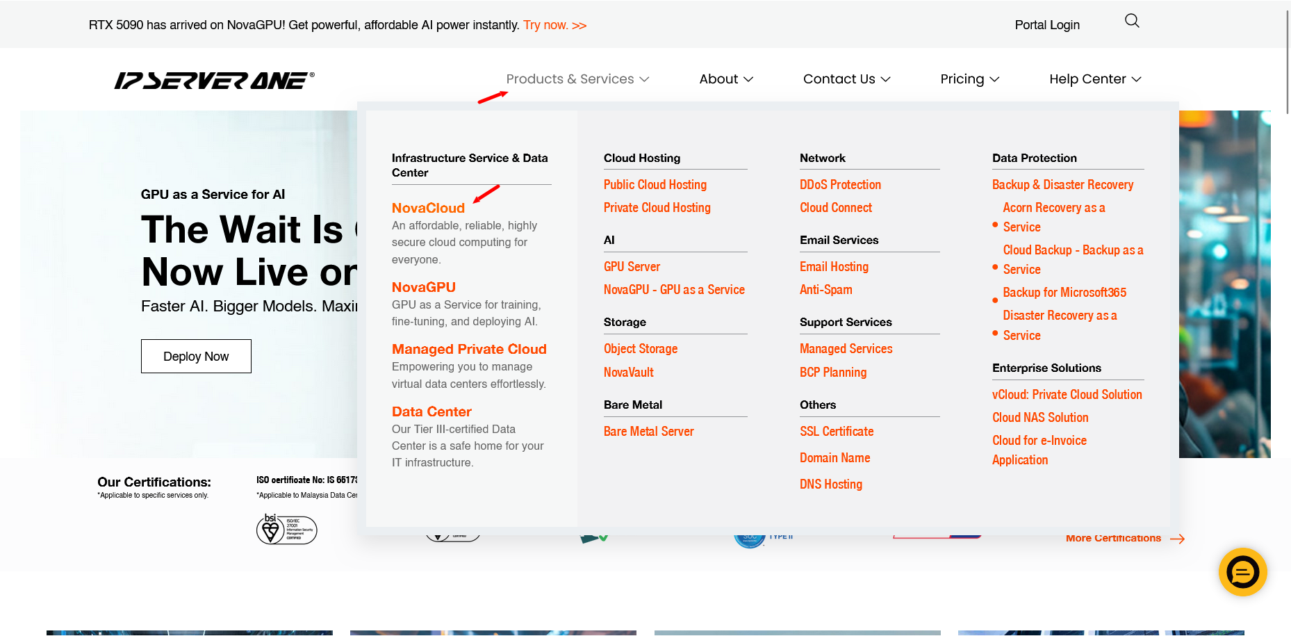Click the 'Support Services' category heading
This screenshot has width=1291, height=636.
[846, 322]
